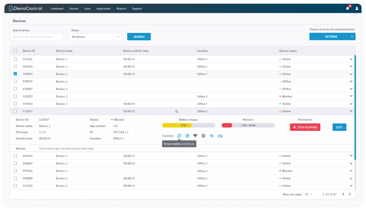Screen dimensions: 366x210
Task: Click the Battery charge 57% bar
Action: point(188,125)
